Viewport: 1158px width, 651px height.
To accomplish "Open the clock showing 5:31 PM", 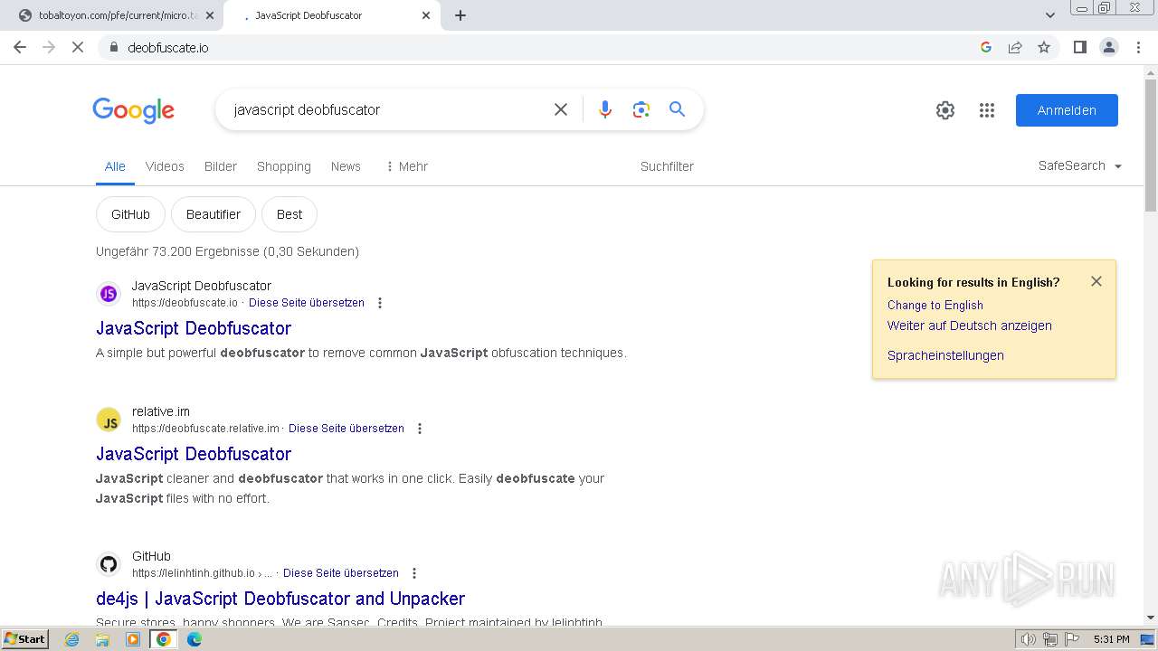I will (x=1112, y=639).
